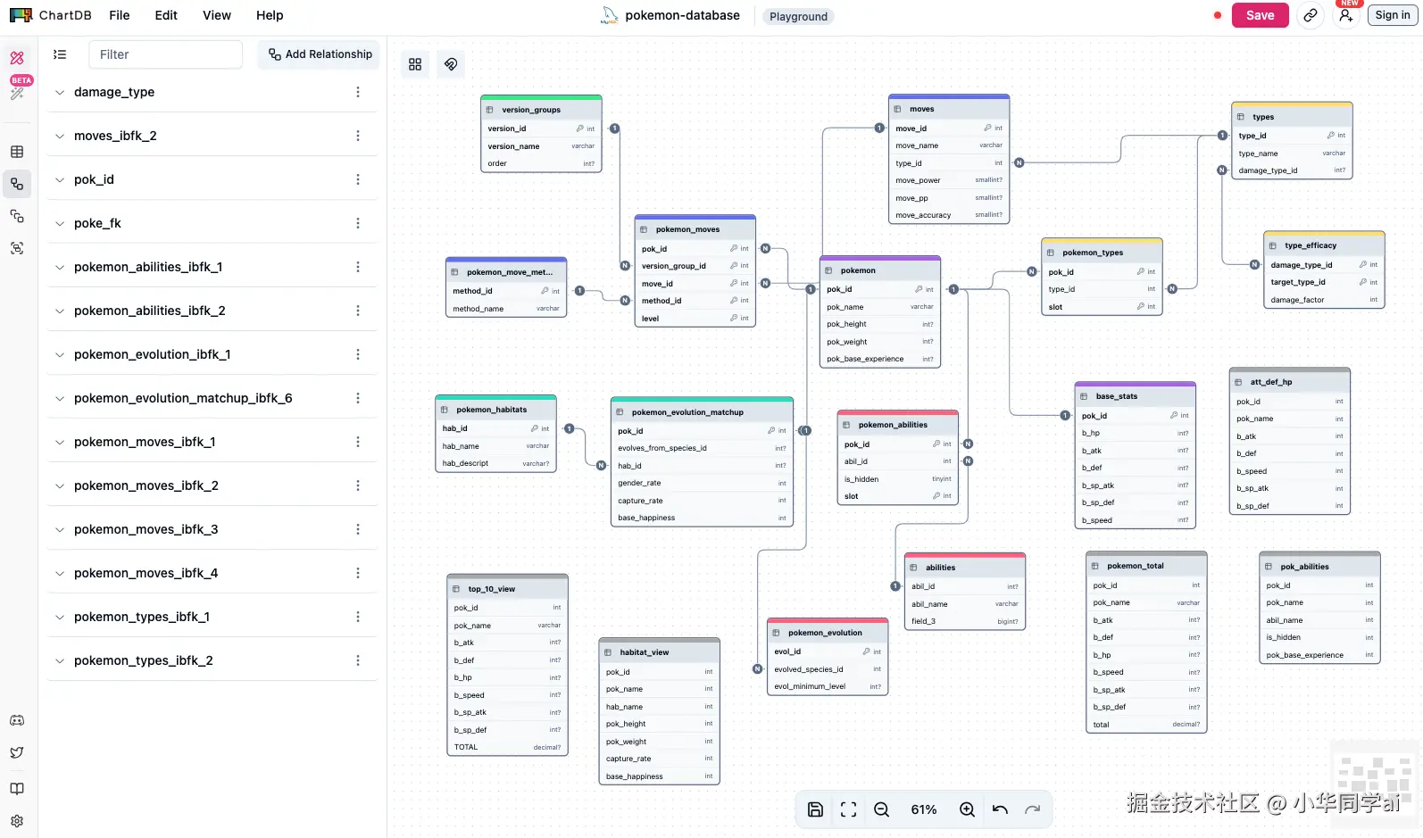Click the reorder diagram grid icon
The height and width of the screenshot is (838, 1423).
coord(415,64)
